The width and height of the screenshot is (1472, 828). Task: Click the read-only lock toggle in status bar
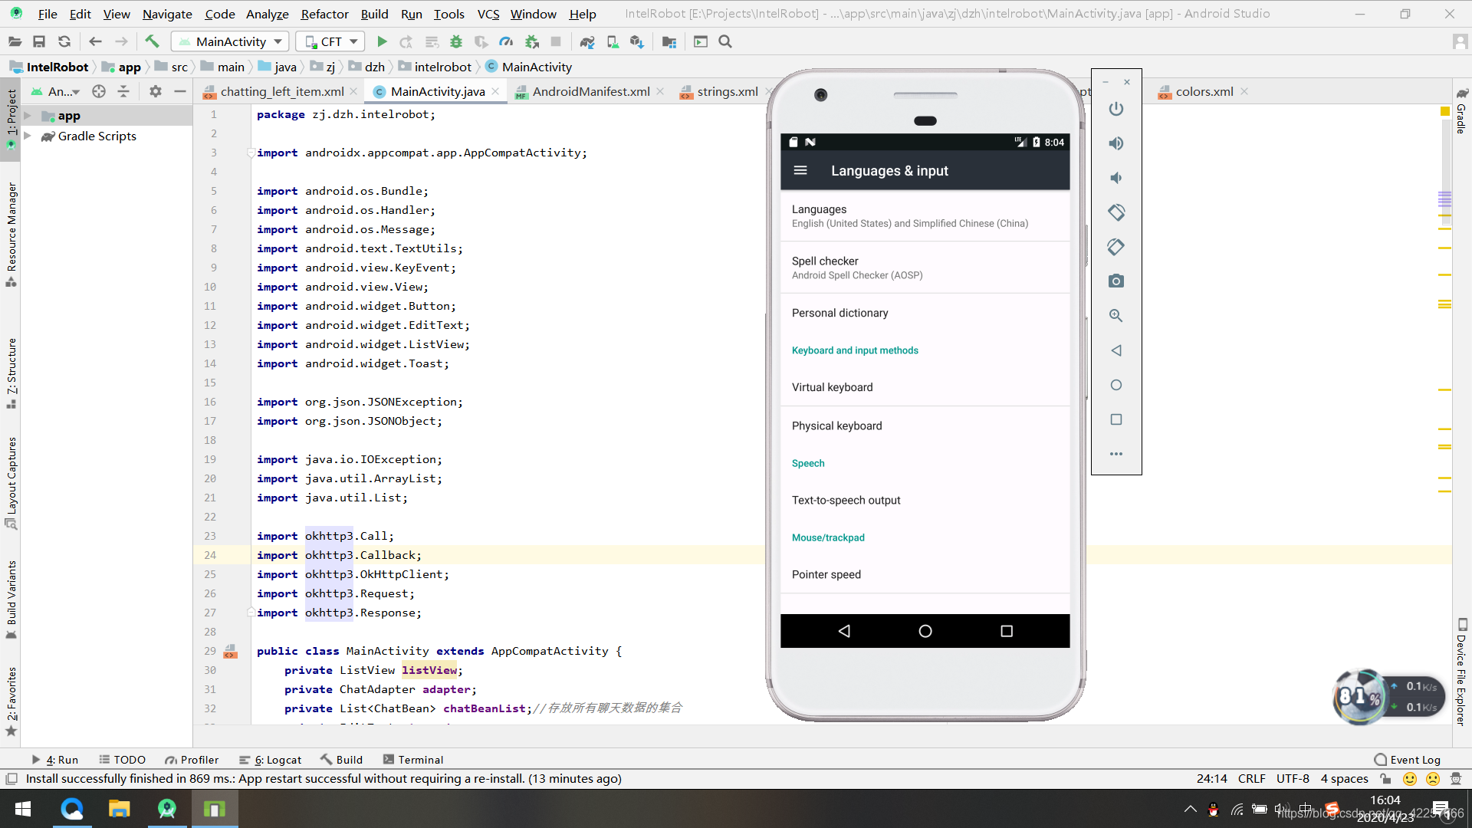1385,779
